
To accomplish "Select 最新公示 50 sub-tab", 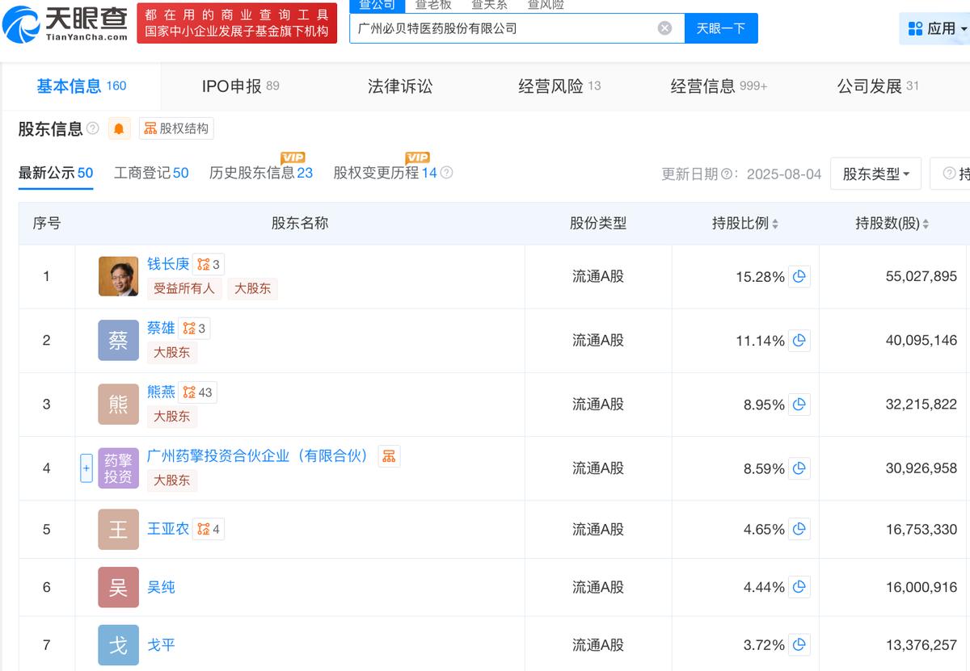I will click(56, 173).
